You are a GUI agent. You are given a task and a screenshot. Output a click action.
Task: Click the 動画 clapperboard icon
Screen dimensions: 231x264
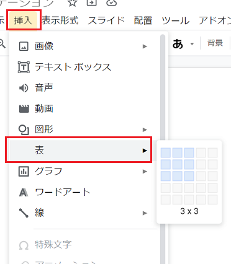tap(24, 108)
